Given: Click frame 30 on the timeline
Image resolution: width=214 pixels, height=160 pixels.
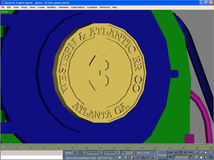Looking at the screenshot, I should coord(211,148).
